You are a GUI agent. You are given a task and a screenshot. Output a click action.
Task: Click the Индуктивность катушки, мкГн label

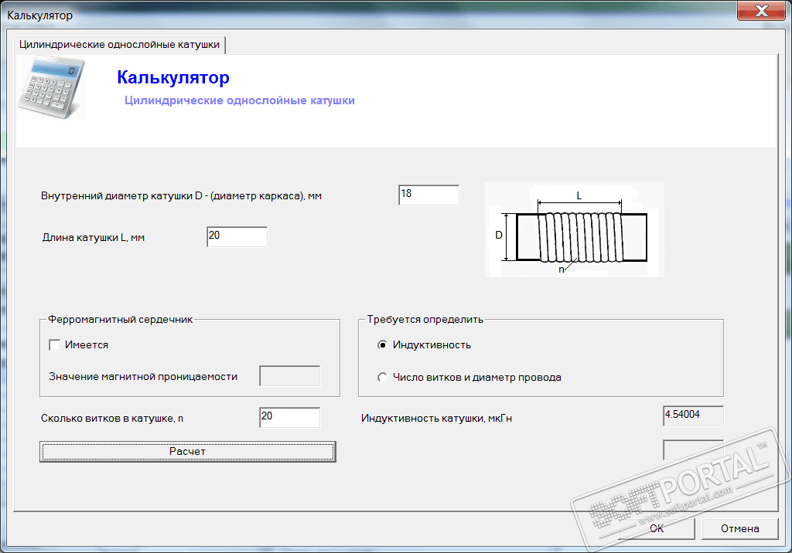[x=436, y=419]
